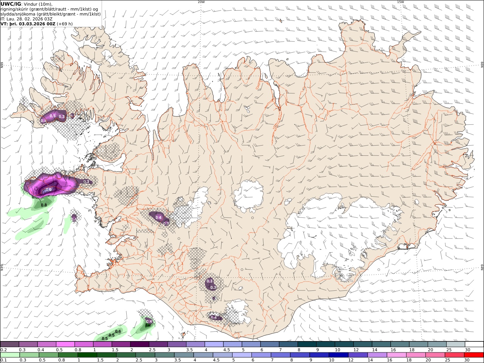
Task: Pick the 5 swatch in lower legend row
Action: click(242, 355)
